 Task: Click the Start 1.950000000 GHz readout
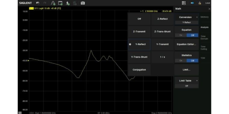(42, 113)
